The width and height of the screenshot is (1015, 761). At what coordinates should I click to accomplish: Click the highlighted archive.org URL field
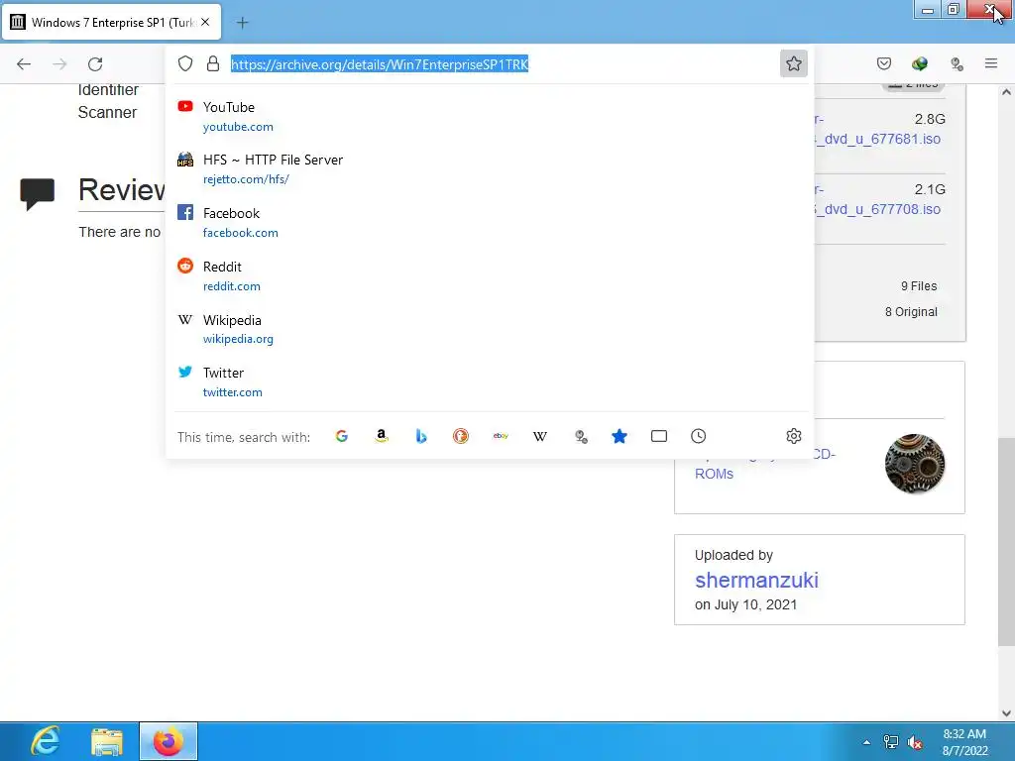pos(380,64)
